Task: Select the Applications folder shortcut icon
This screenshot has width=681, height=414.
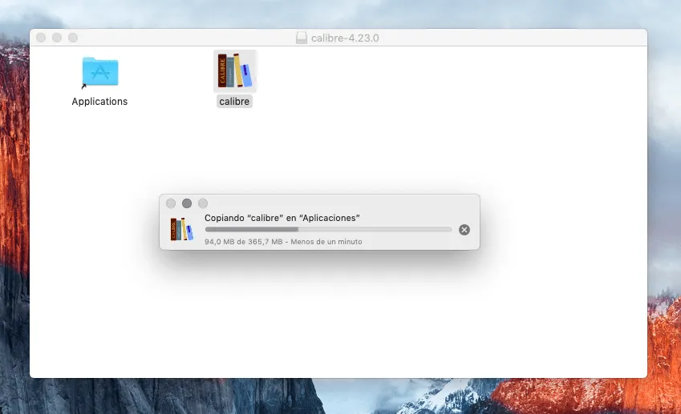Action: [x=100, y=72]
